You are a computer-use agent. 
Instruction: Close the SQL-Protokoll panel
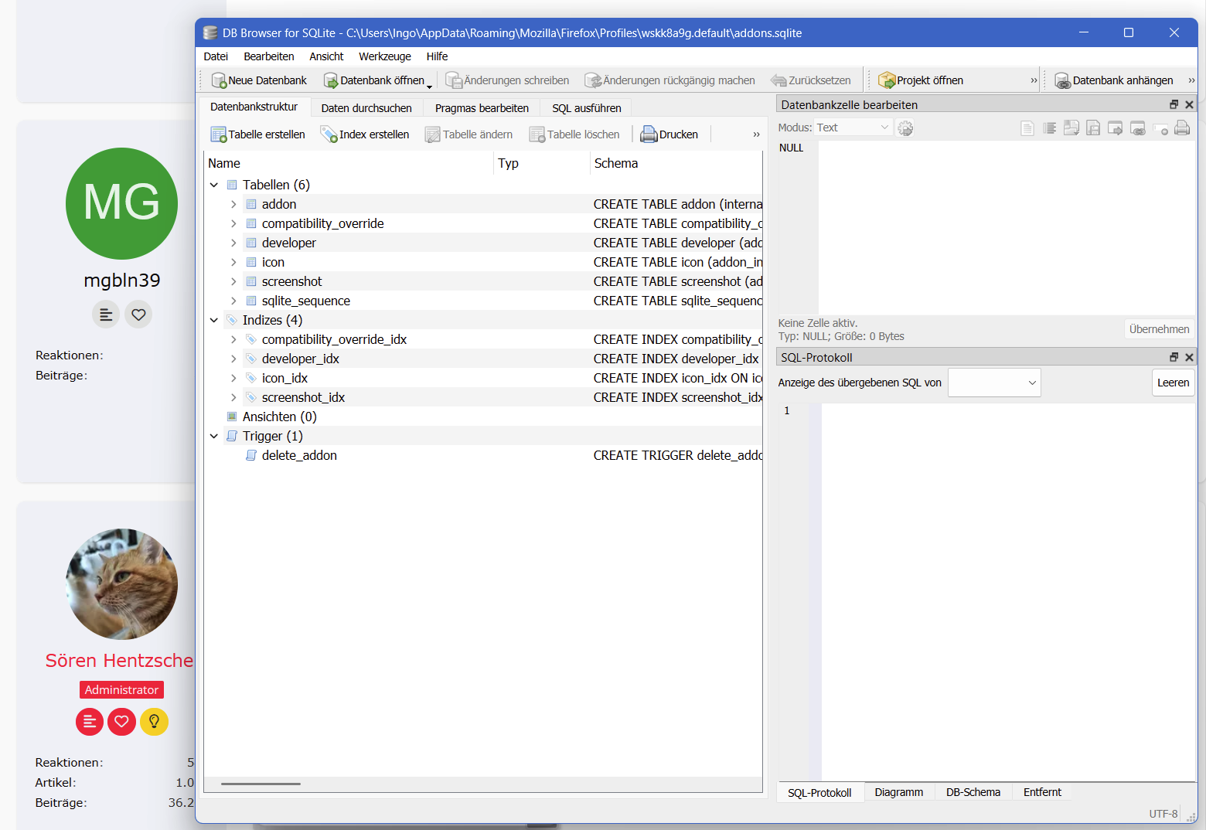[x=1189, y=357]
